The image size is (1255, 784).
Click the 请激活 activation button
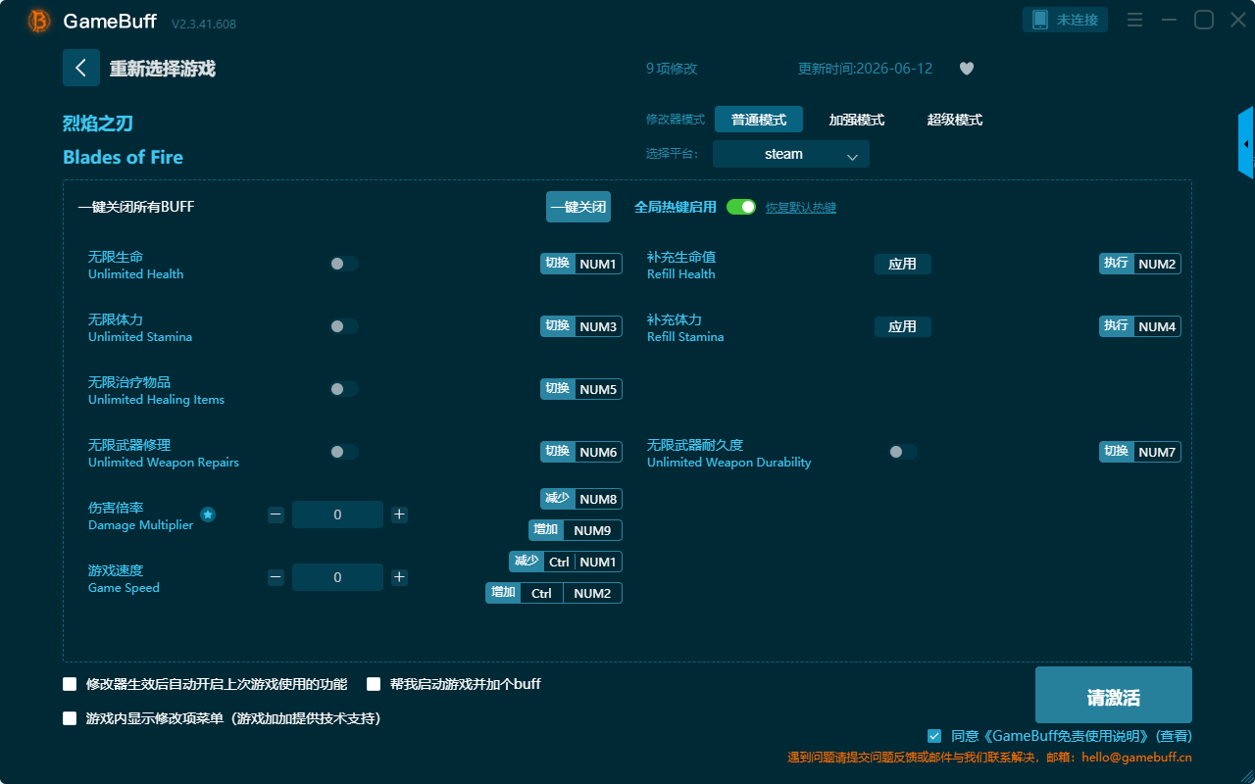(x=1114, y=695)
